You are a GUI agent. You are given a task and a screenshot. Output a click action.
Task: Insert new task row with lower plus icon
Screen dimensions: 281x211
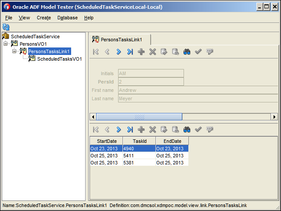[141, 129]
